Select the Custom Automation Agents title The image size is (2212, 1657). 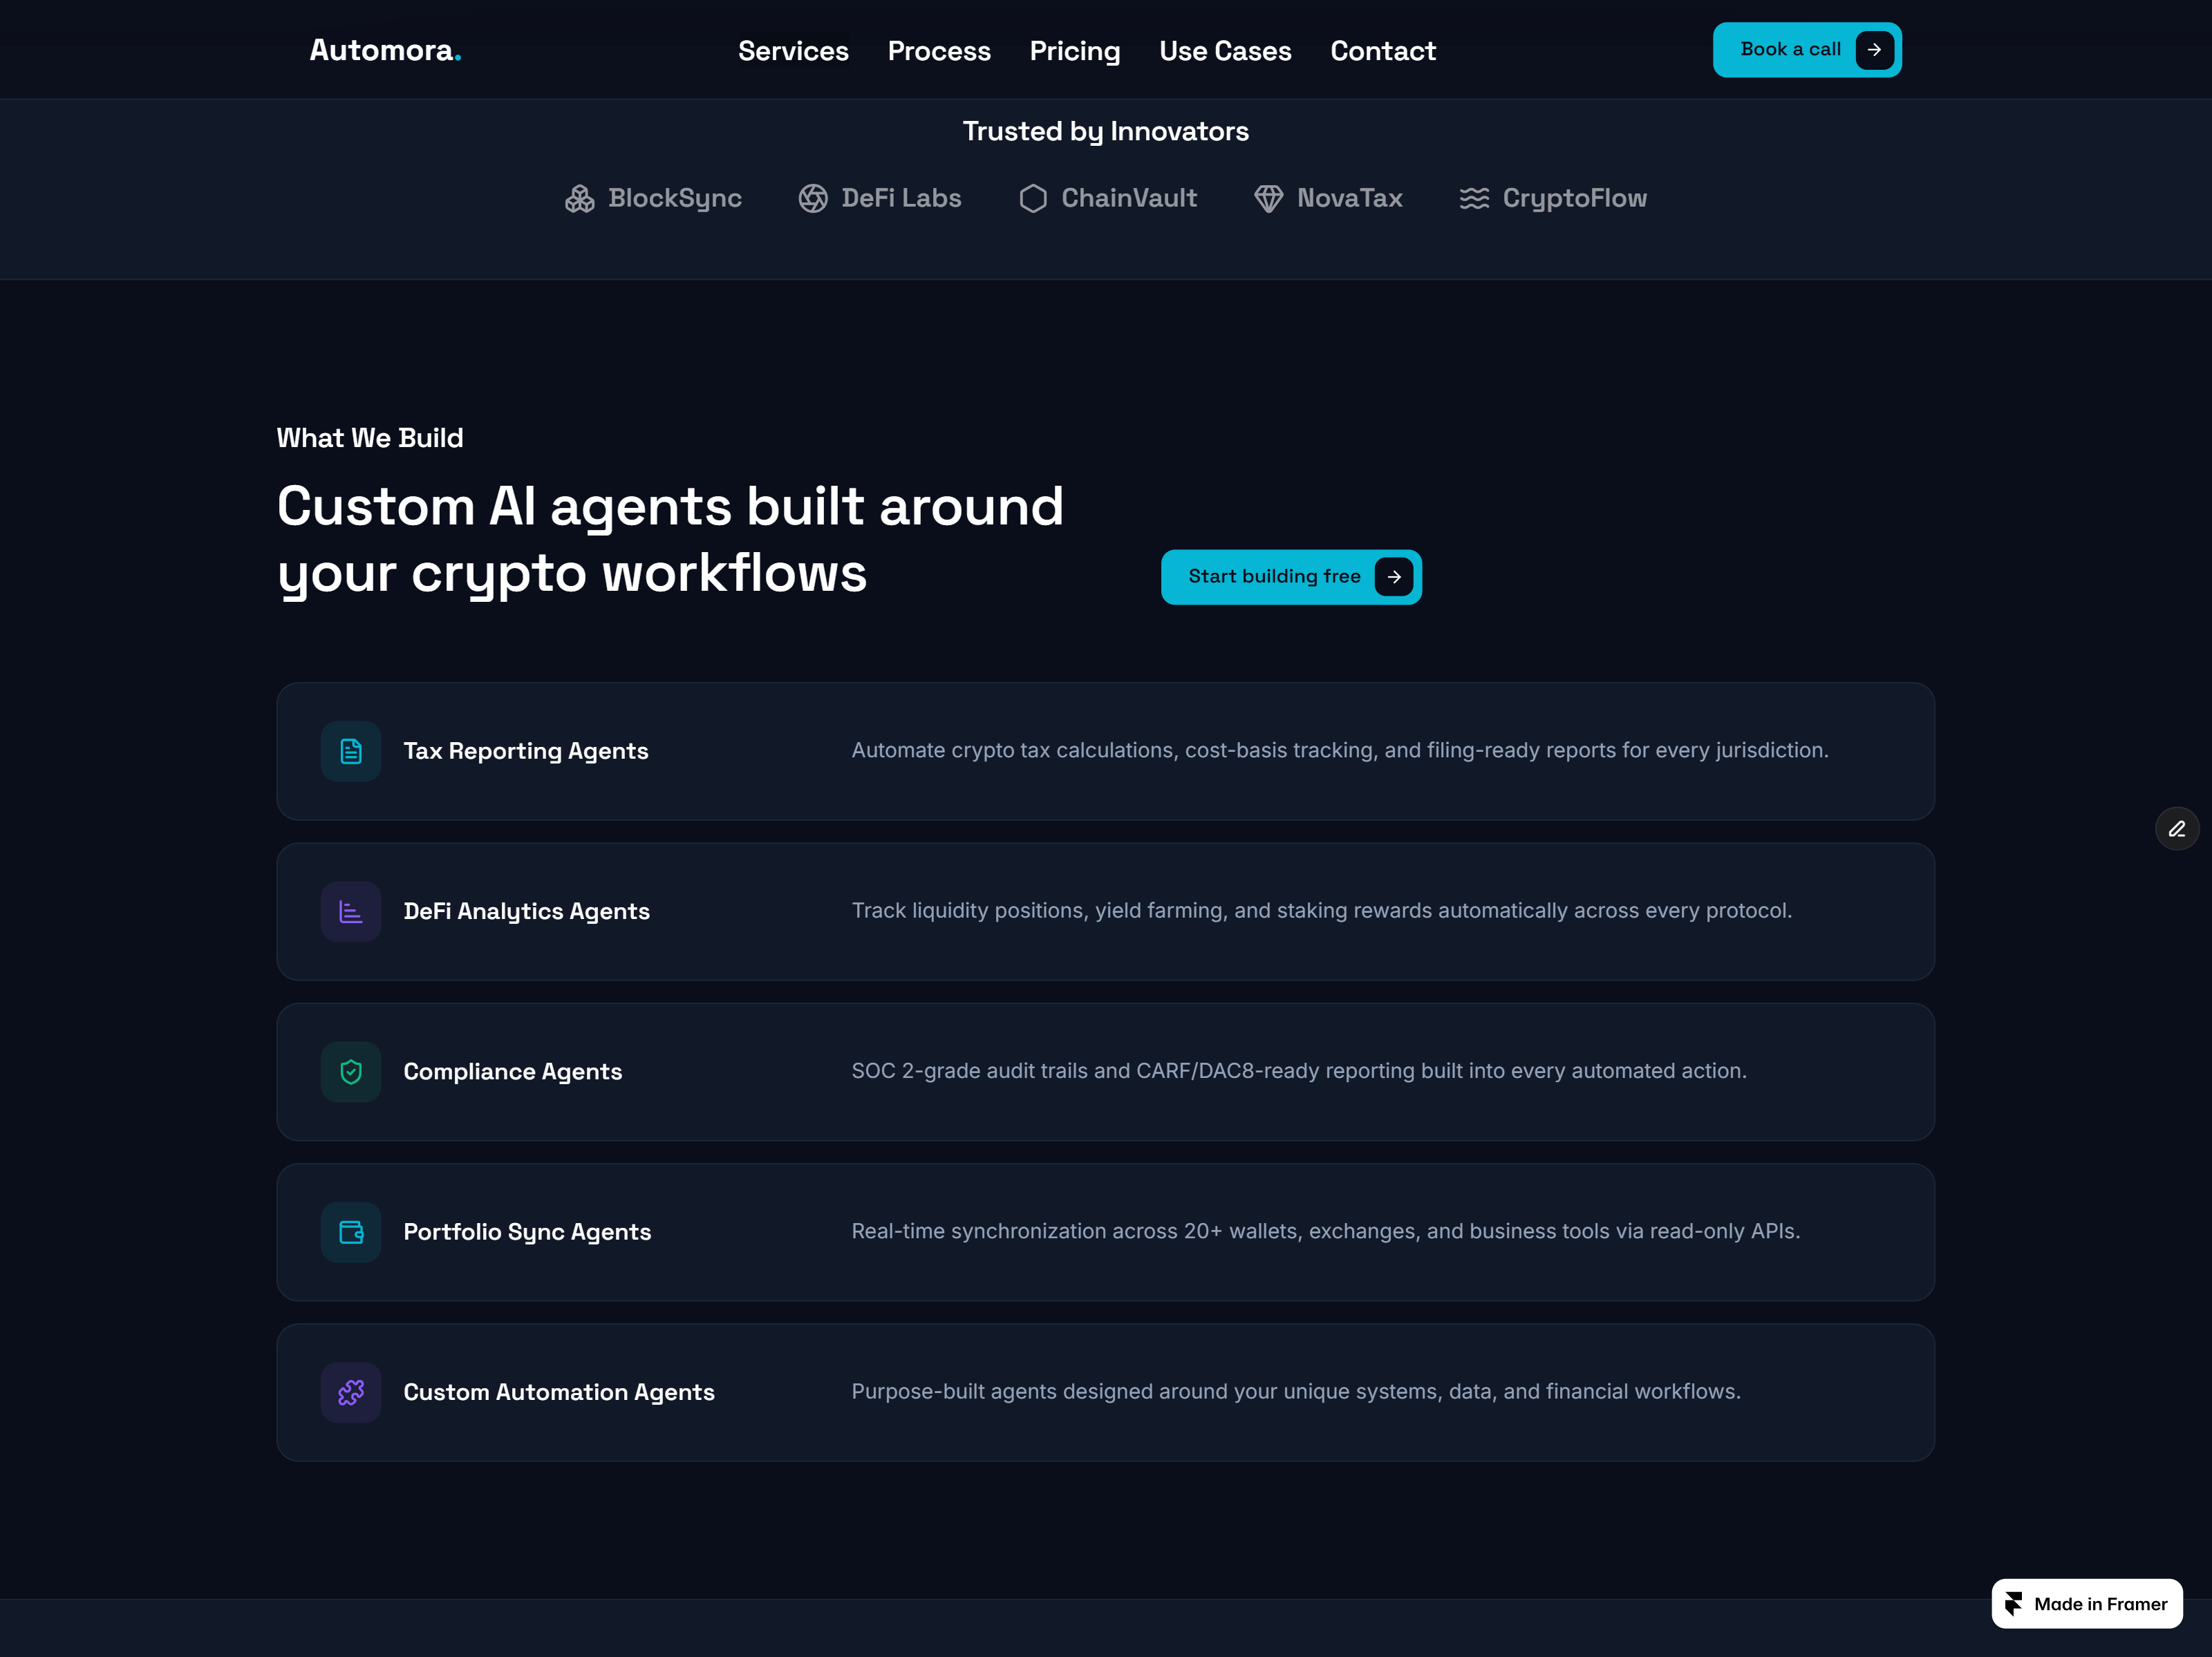[x=559, y=1393]
